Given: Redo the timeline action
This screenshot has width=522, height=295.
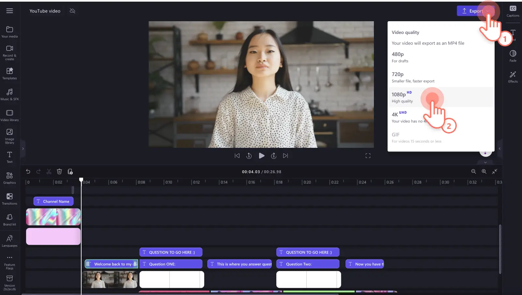Looking at the screenshot, I should 38,171.
